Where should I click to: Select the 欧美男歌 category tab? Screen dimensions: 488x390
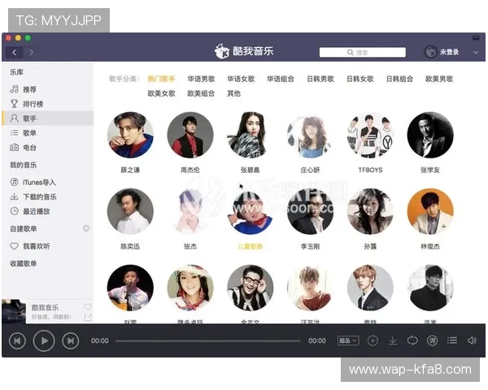[439, 79]
